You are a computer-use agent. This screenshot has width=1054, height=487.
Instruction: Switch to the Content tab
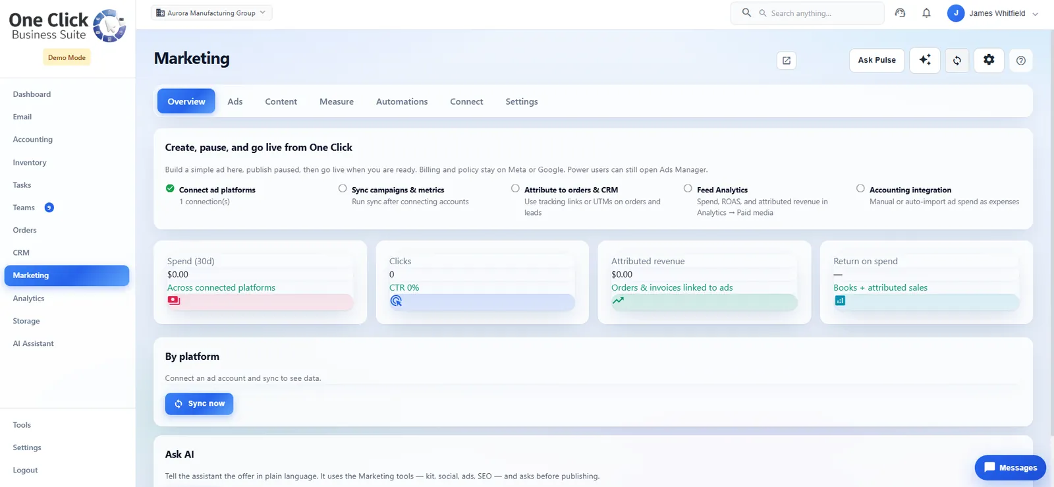(281, 101)
